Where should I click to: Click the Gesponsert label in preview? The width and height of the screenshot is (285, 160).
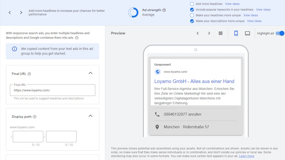click(x=162, y=65)
